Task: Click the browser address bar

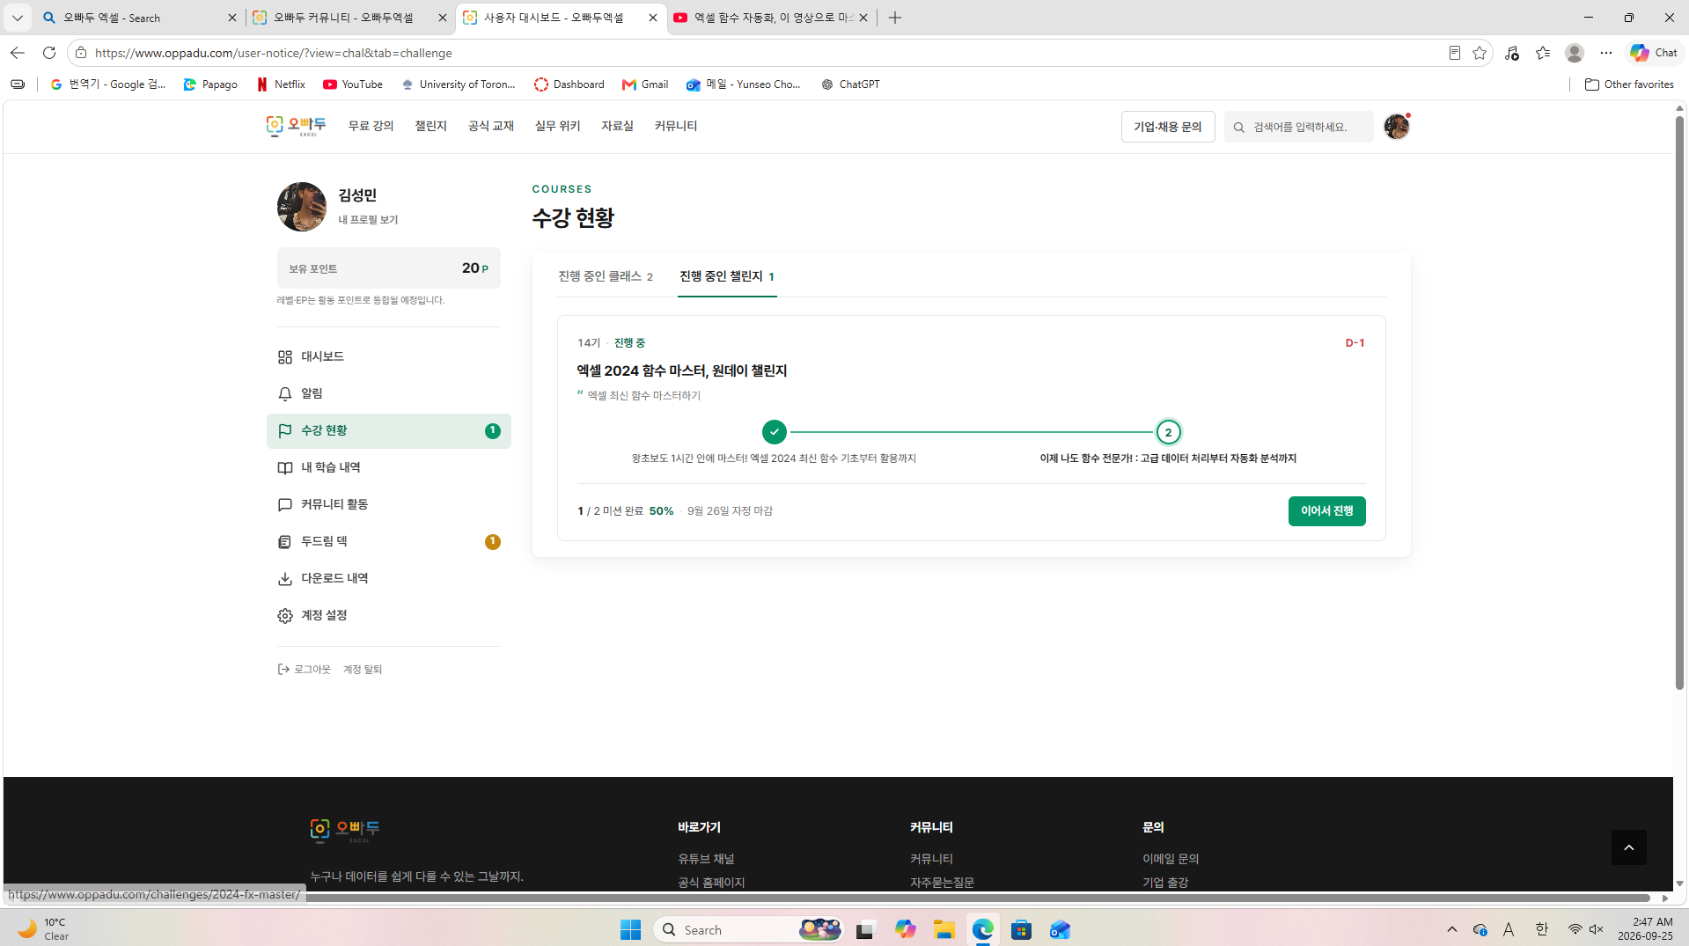Action: [x=757, y=53]
